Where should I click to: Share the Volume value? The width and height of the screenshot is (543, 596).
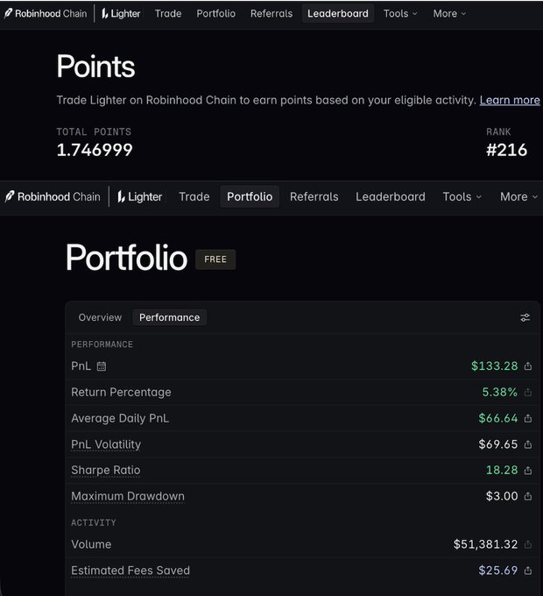(x=528, y=544)
